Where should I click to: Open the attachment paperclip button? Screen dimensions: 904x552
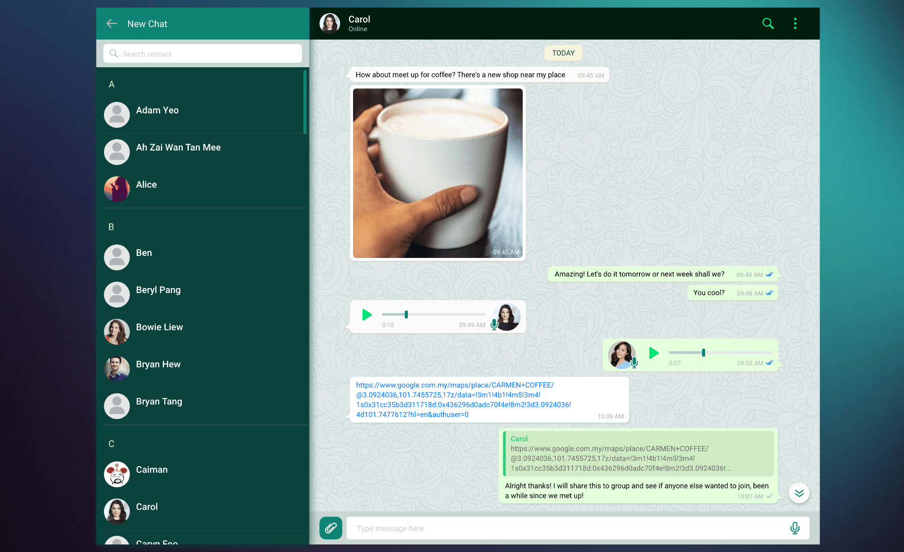coord(331,528)
